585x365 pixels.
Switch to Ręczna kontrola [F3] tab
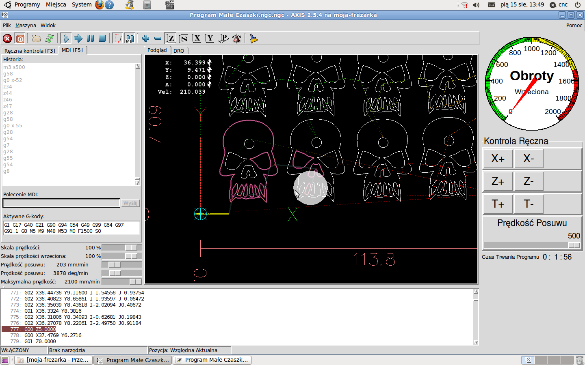30,51
